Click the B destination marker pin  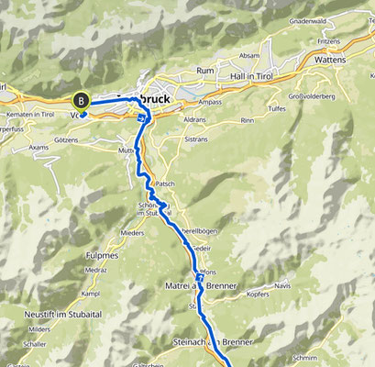[x=81, y=102]
